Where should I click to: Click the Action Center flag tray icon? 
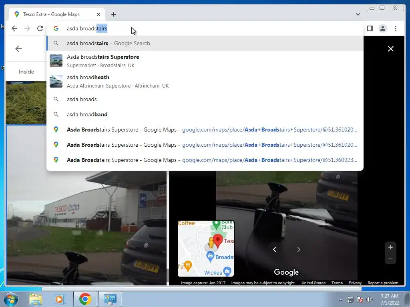click(x=360, y=299)
